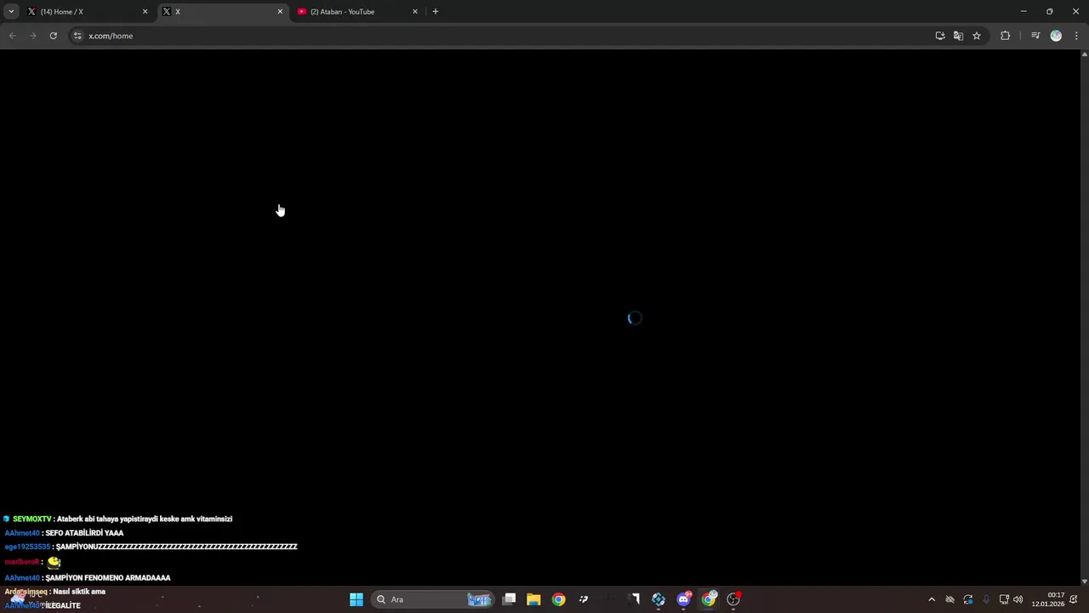
Task: Open the Chrome extensions menu
Action: 1005,36
